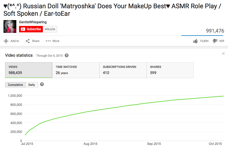Click the 496,656 subscriber count
This screenshot has height=154, width=228.
coord(50,29)
